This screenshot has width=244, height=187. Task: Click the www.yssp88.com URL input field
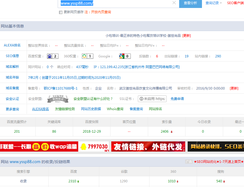tap(115, 3)
